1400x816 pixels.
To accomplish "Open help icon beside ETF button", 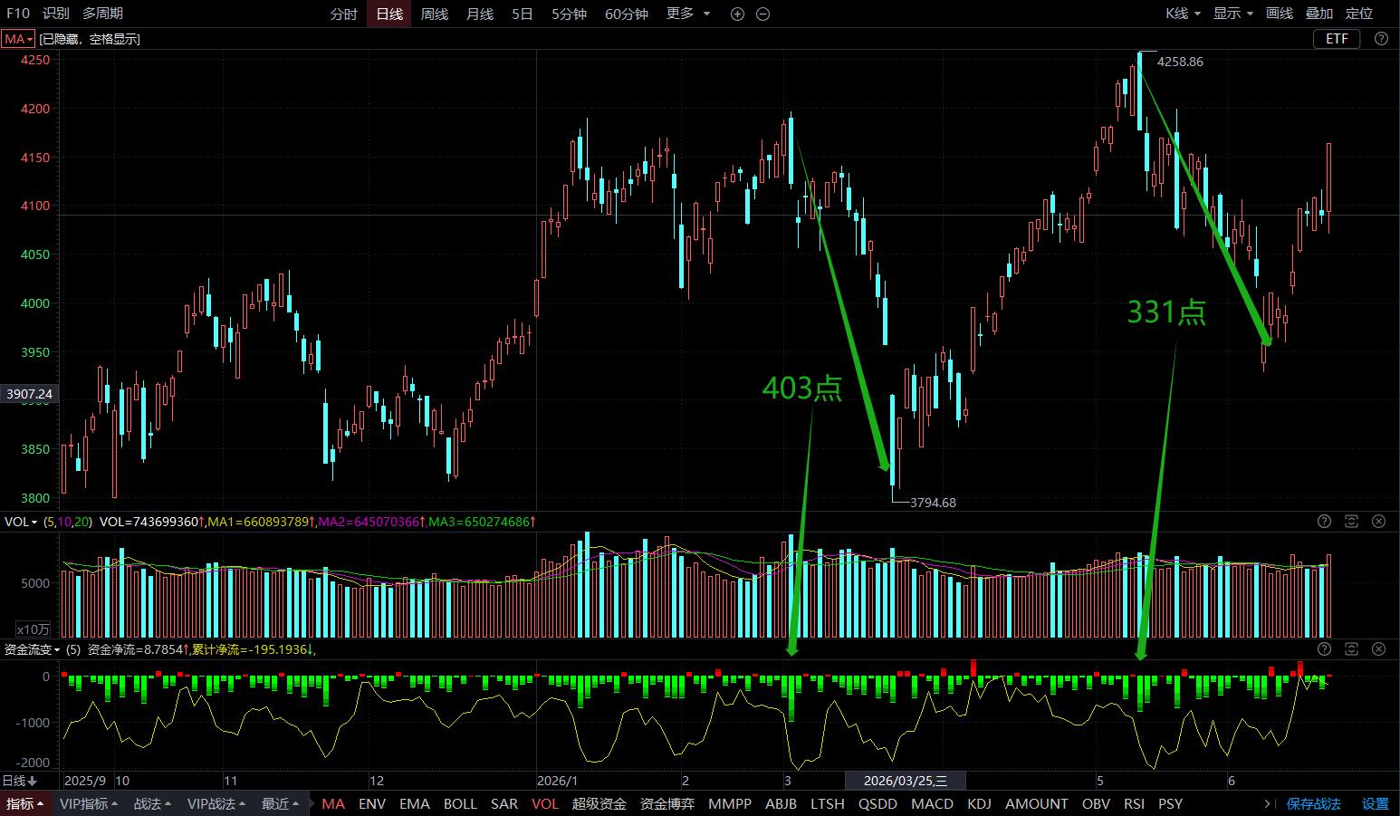I will point(1380,38).
